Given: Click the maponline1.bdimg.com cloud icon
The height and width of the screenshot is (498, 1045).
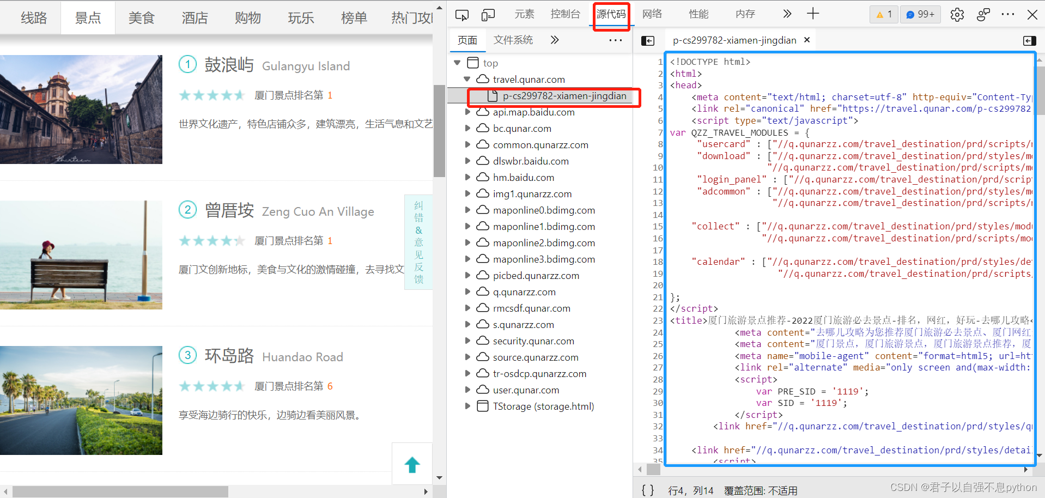Looking at the screenshot, I should click(483, 226).
